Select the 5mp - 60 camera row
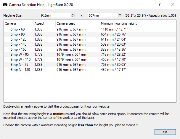The height and width of the screenshot is (139, 180). tap(90, 29)
